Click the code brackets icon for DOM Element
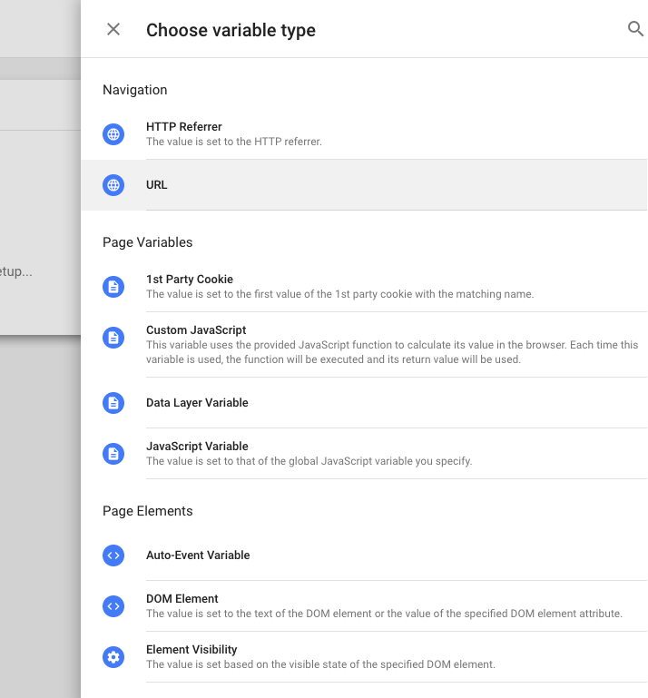 point(113,606)
